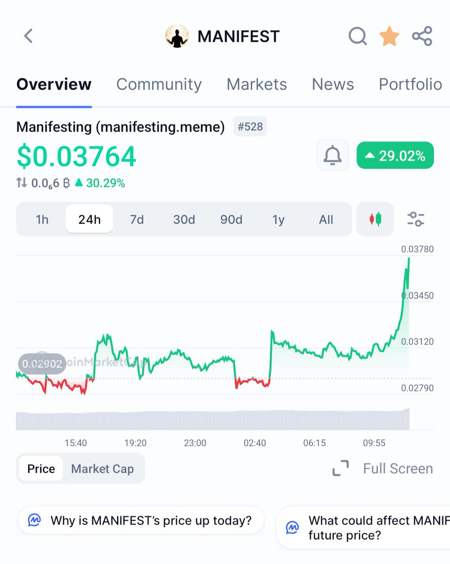
Task: Switch to the Community tab
Action: point(159,85)
